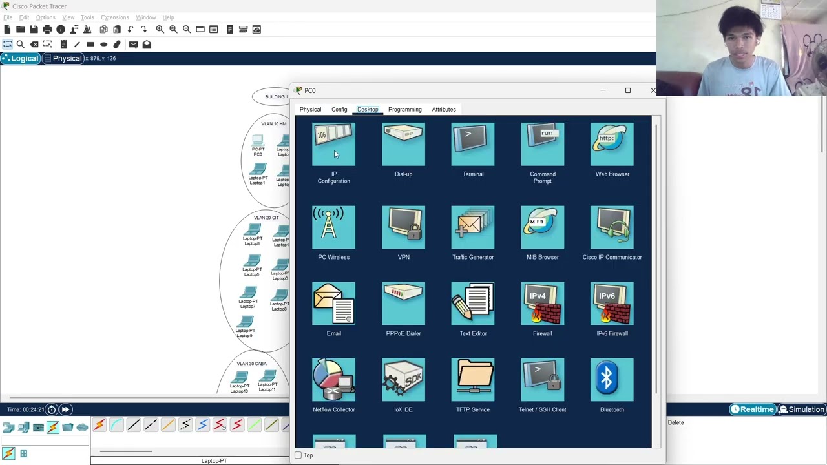Open the Edit menu
The image size is (827, 465).
click(24, 17)
